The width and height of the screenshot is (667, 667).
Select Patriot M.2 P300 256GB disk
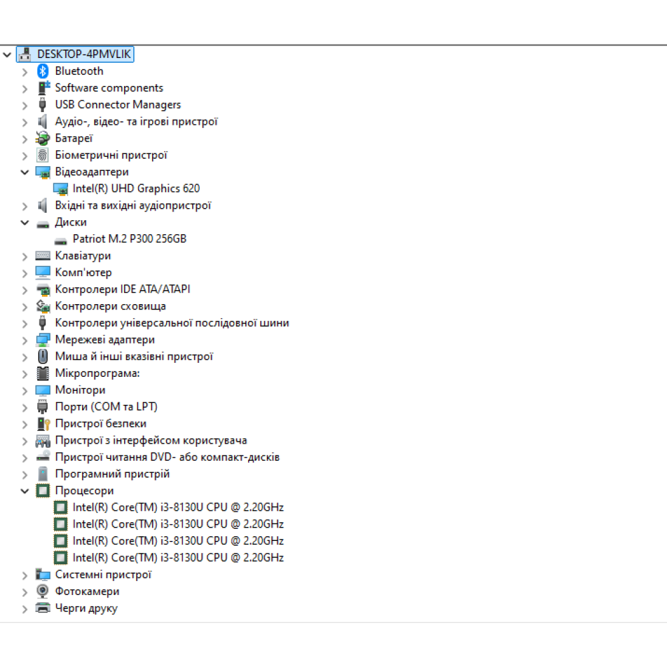click(x=129, y=239)
